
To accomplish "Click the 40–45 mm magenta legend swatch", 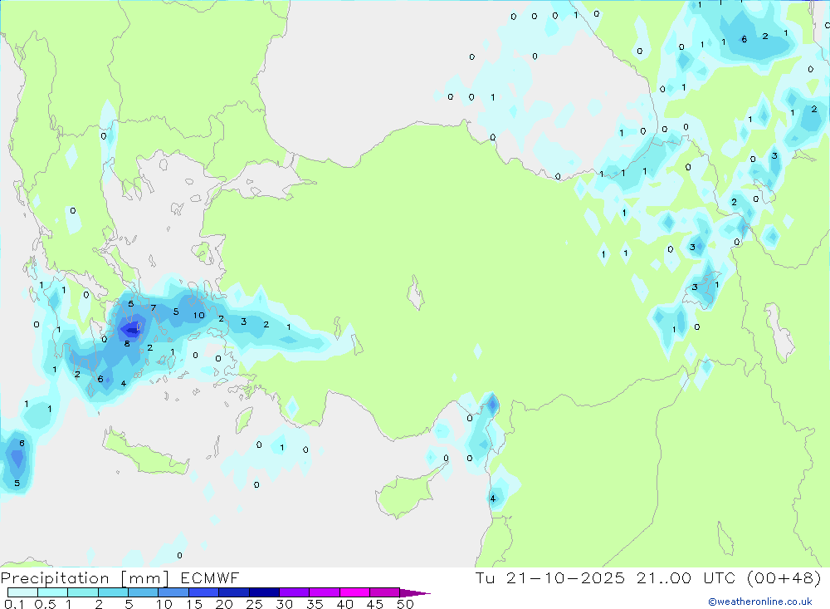I will (x=354, y=592).
